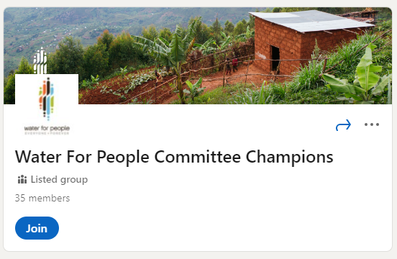Click the dark doorway of brick house
This screenshot has width=397, height=259.
tap(275, 58)
